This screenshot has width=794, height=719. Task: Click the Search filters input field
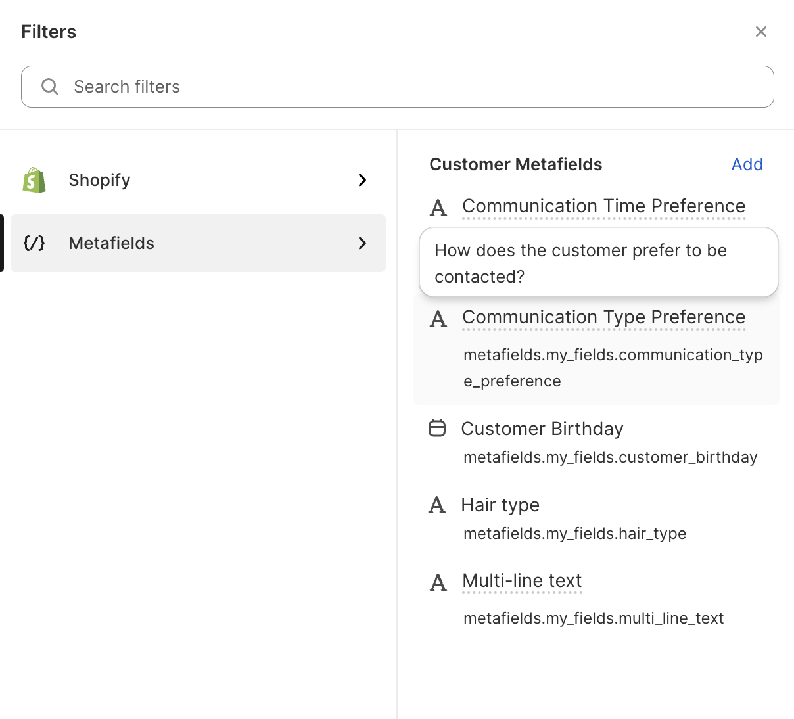tap(397, 87)
